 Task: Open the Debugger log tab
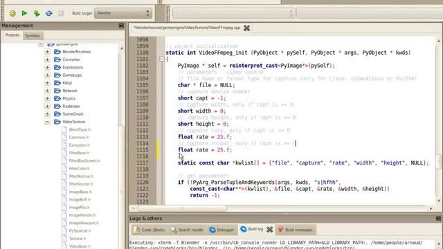pyautogui.click(x=221, y=230)
